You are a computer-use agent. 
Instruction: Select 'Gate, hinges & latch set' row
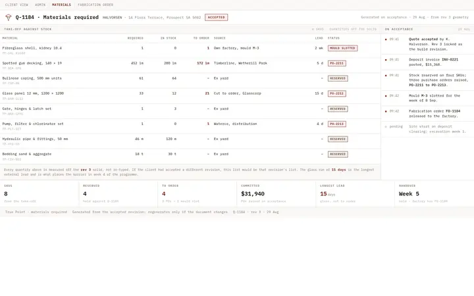pyautogui.click(x=190, y=111)
